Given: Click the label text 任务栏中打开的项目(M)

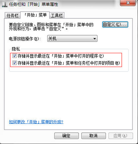Looking at the screenshot, I should pos(99,63).
